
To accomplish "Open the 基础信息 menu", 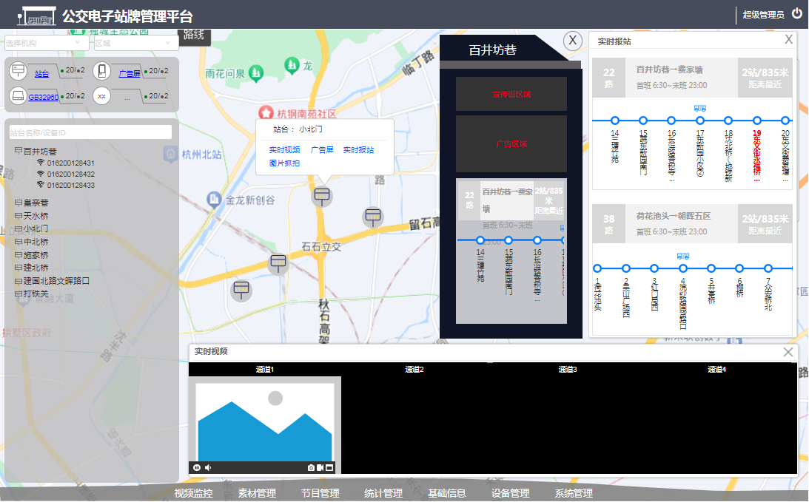I will pyautogui.click(x=447, y=493).
